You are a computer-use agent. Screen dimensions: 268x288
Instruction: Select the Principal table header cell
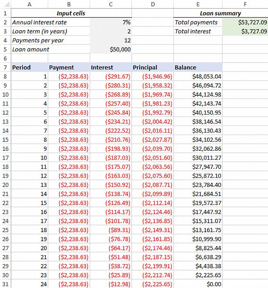(152, 67)
